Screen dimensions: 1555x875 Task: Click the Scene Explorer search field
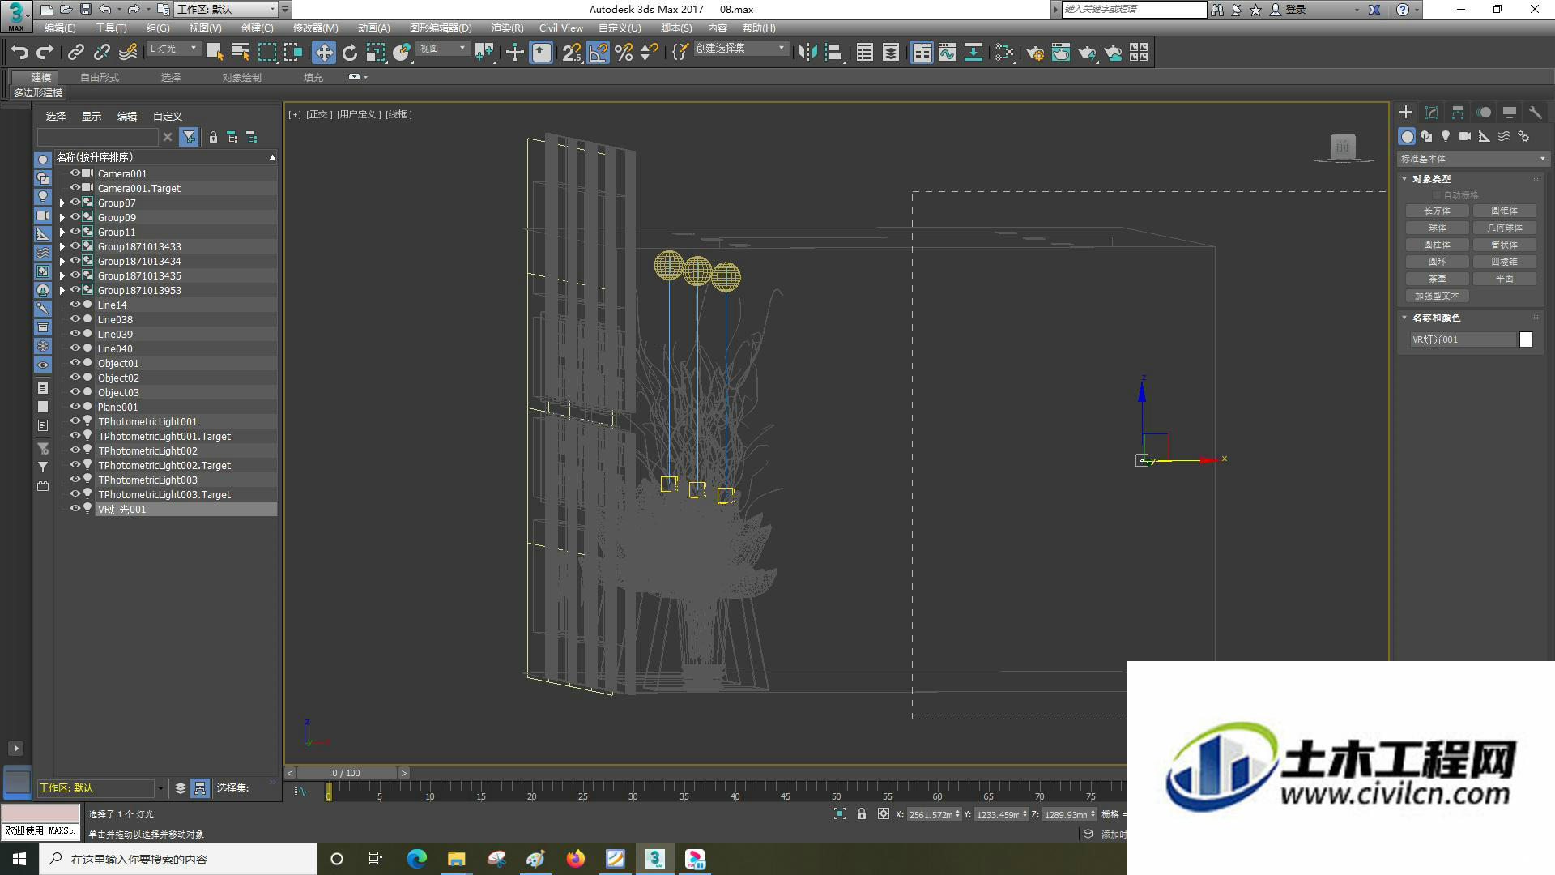pos(98,137)
